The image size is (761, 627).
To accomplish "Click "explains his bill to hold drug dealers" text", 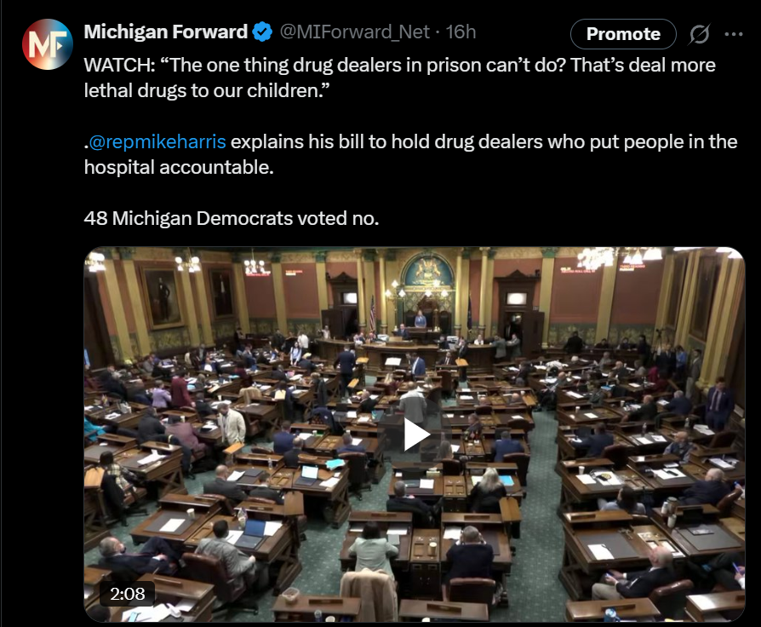I will [352, 141].
